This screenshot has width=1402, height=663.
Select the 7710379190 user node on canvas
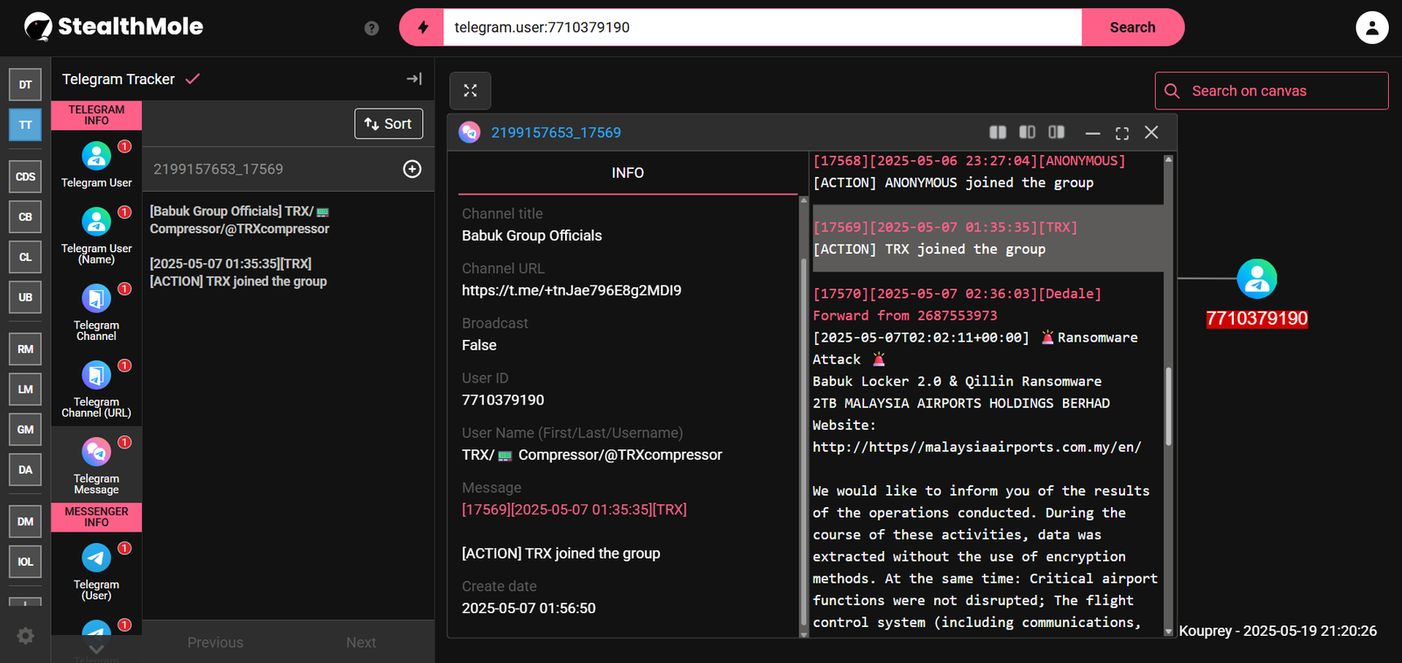[1257, 279]
